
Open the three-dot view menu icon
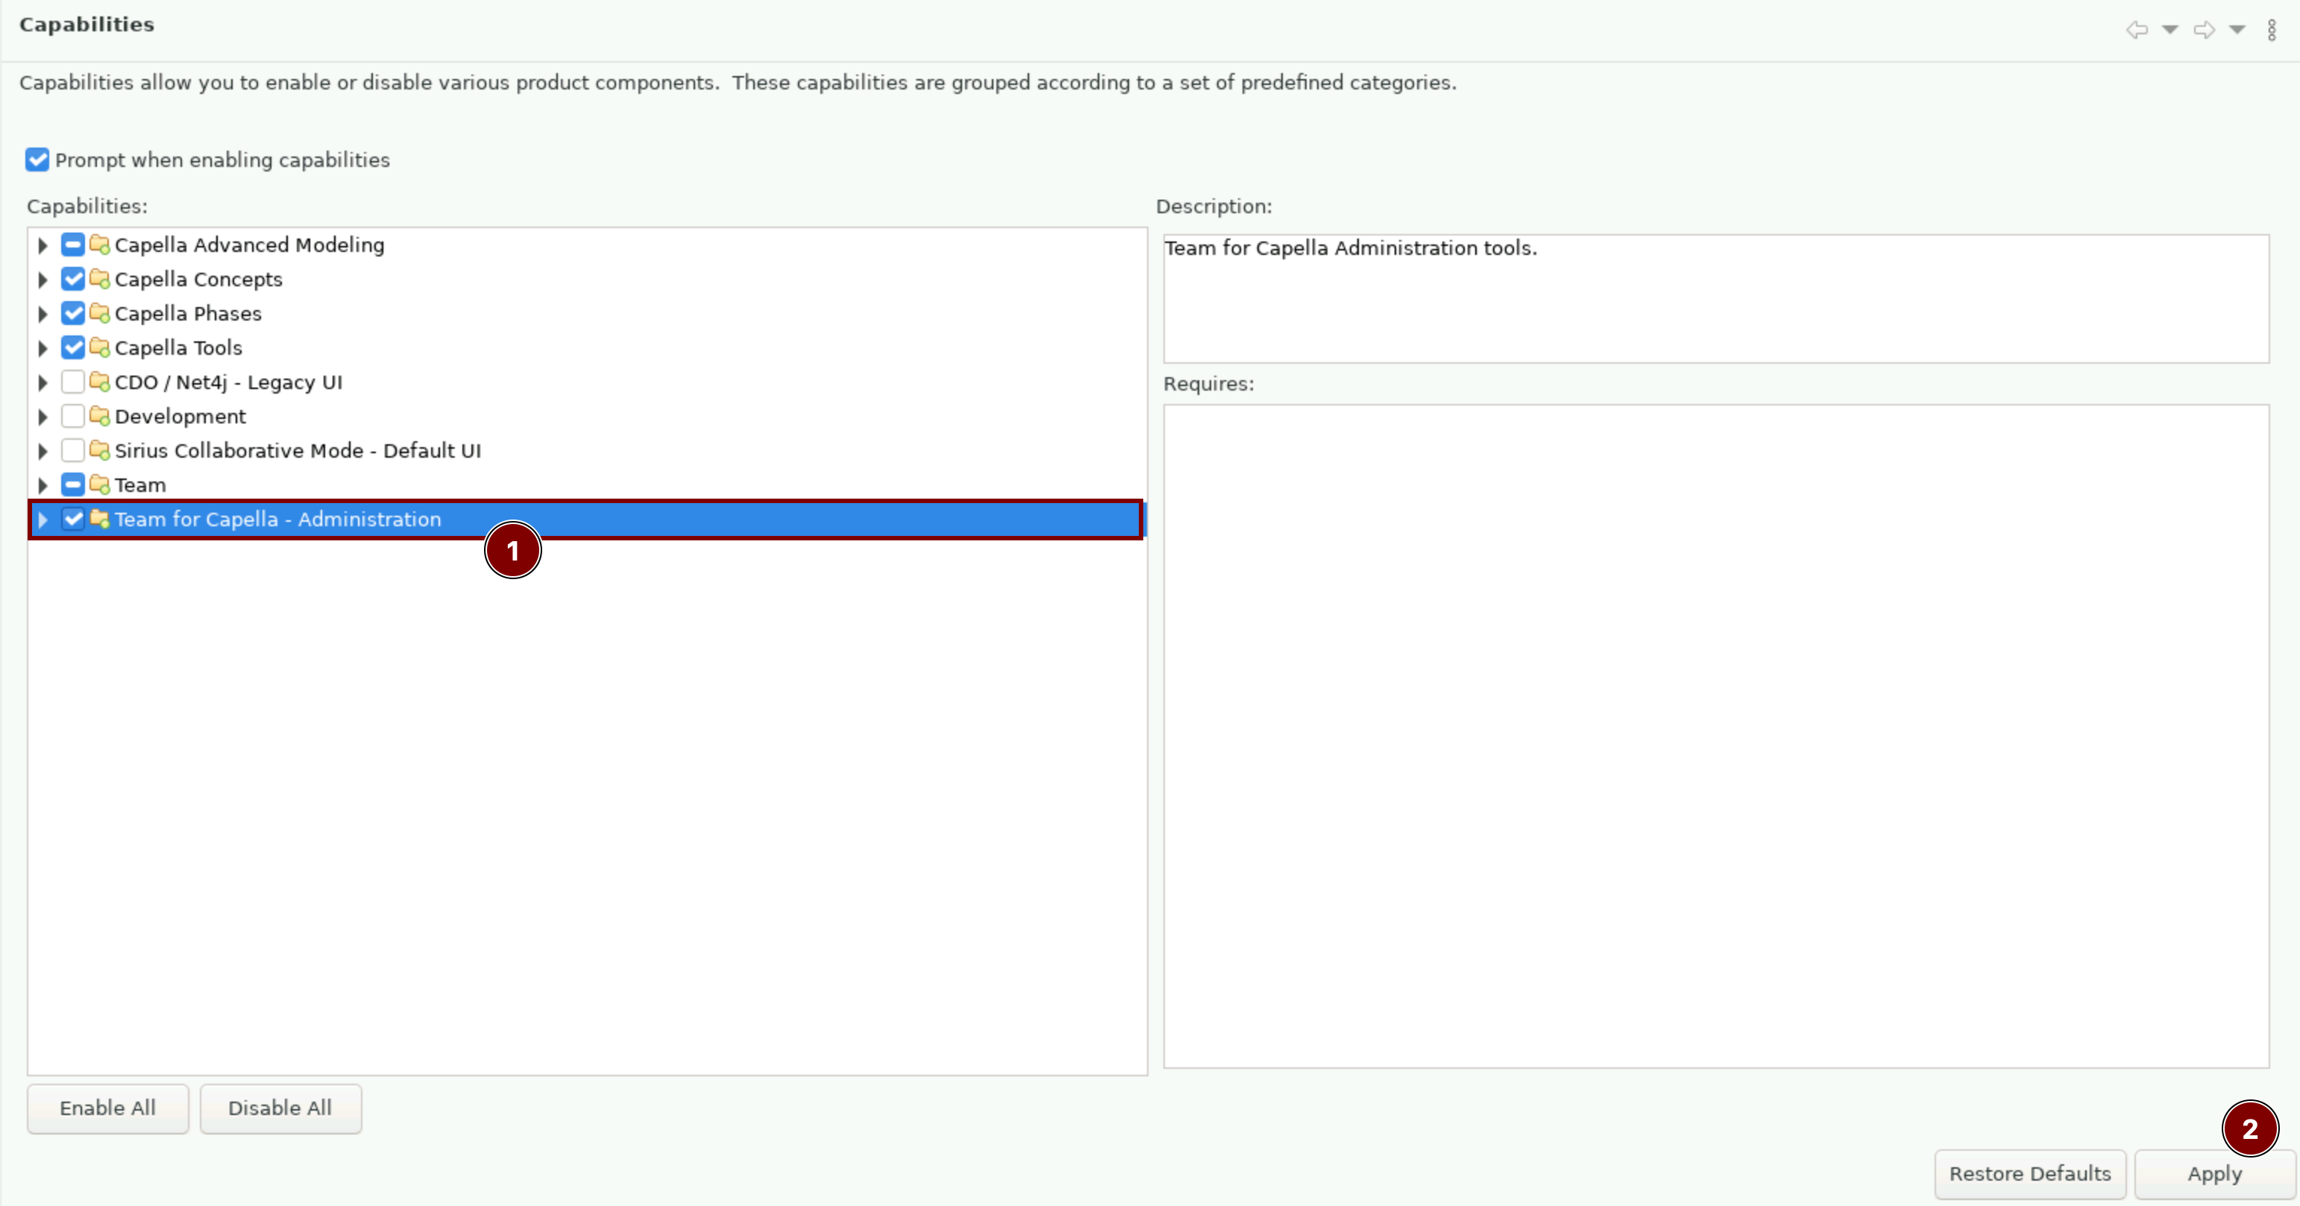(2272, 31)
